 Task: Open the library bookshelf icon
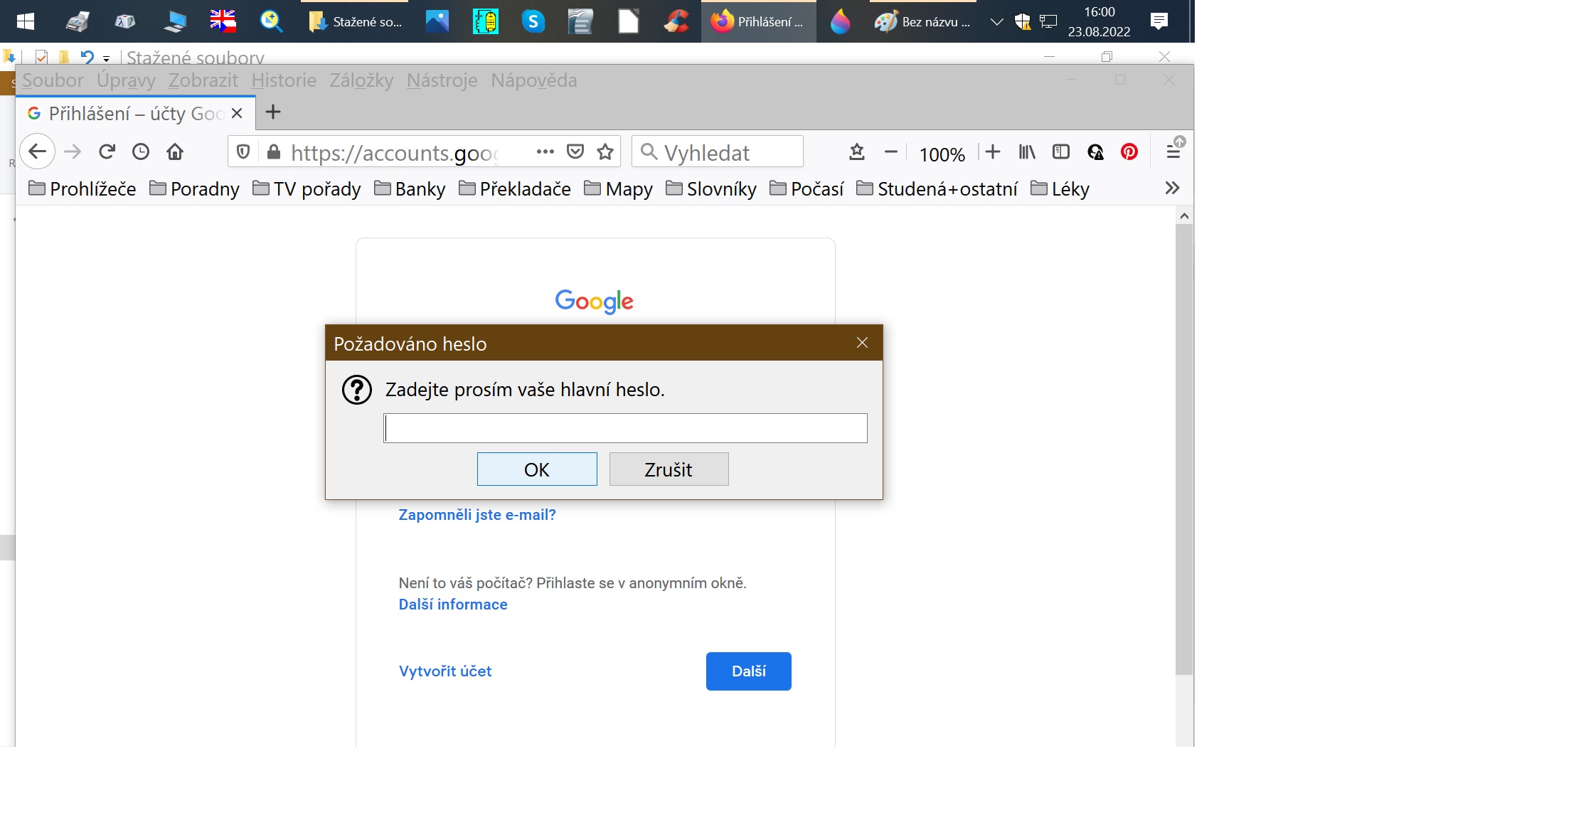pyautogui.click(x=1026, y=151)
